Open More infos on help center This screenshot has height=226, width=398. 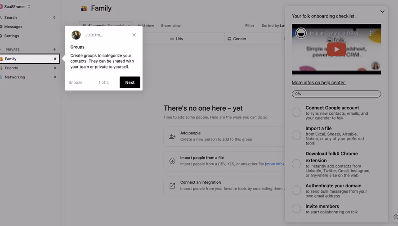(319, 83)
